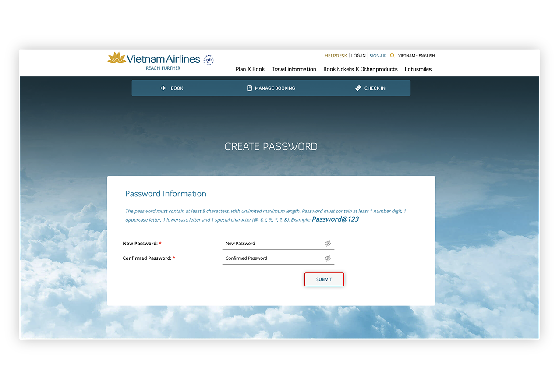Open the HELPDESK link
Screen dimensions: 559x389
(x=336, y=55)
